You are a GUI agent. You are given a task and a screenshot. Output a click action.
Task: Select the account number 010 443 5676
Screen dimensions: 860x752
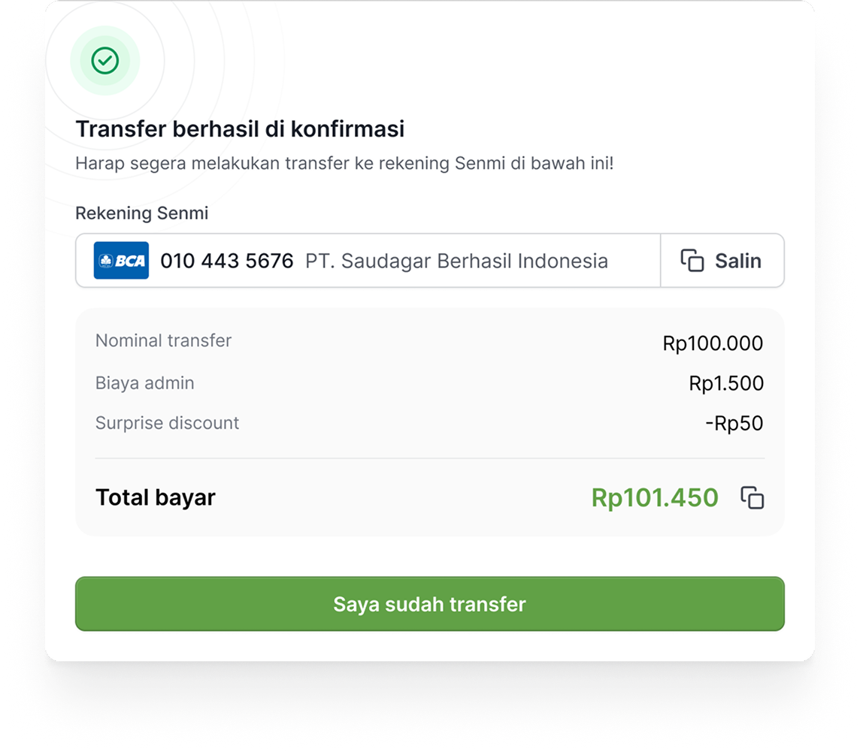coord(227,261)
